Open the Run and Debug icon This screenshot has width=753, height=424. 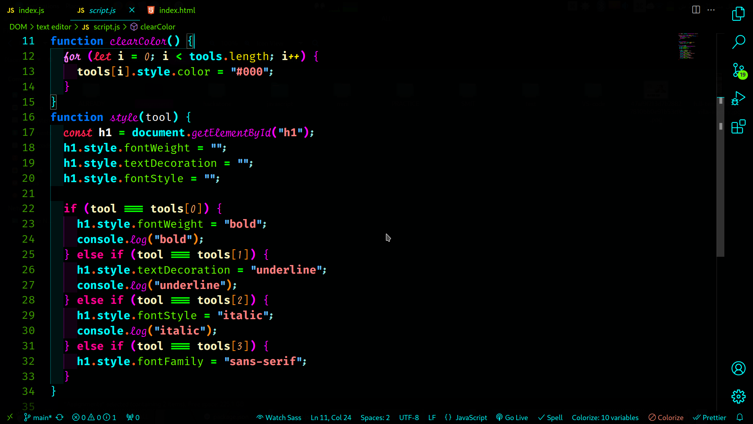(738, 99)
